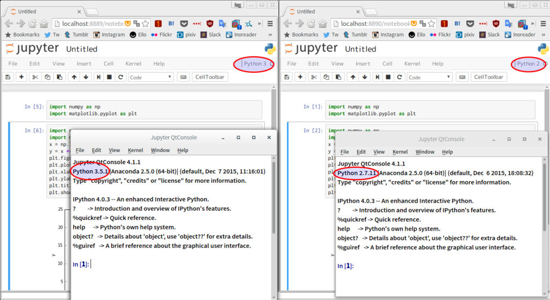Screen dimensions: 550x300
Task: Move cell down in right notebook
Action: click(365, 77)
